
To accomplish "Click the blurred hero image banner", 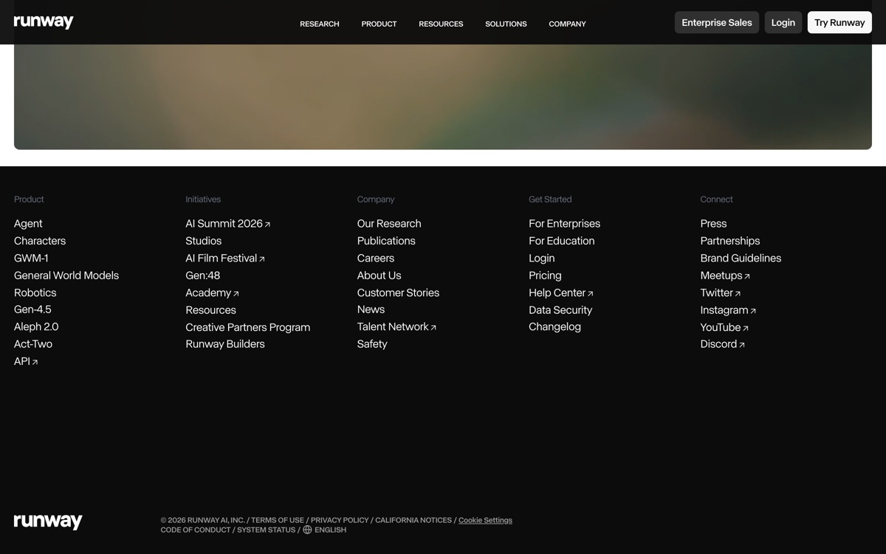I will point(443,97).
